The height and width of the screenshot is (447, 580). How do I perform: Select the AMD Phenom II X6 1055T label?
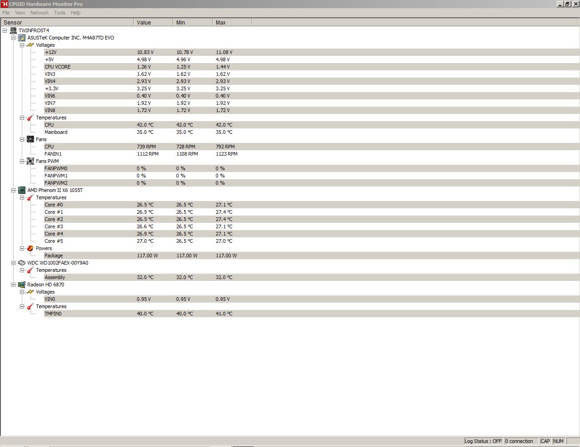pos(55,190)
